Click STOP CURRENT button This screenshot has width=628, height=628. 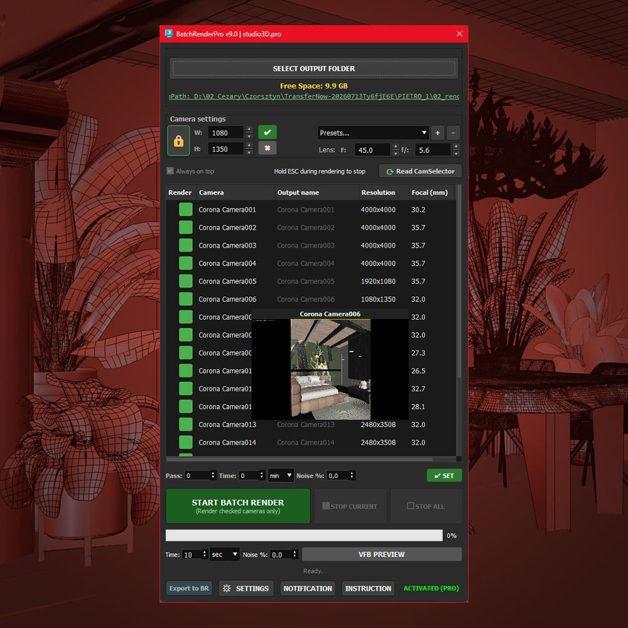(x=350, y=506)
